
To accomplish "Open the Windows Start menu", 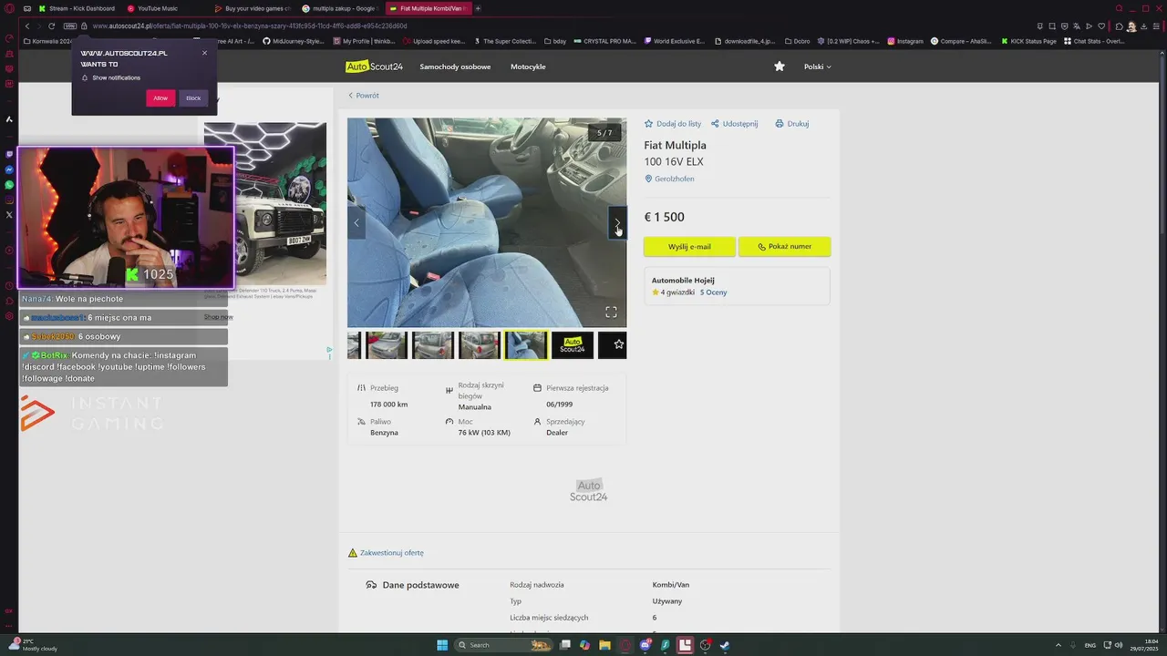I will 442,645.
